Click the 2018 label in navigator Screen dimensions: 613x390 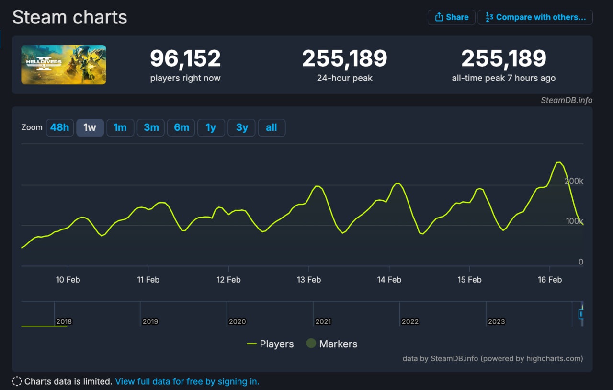(64, 321)
